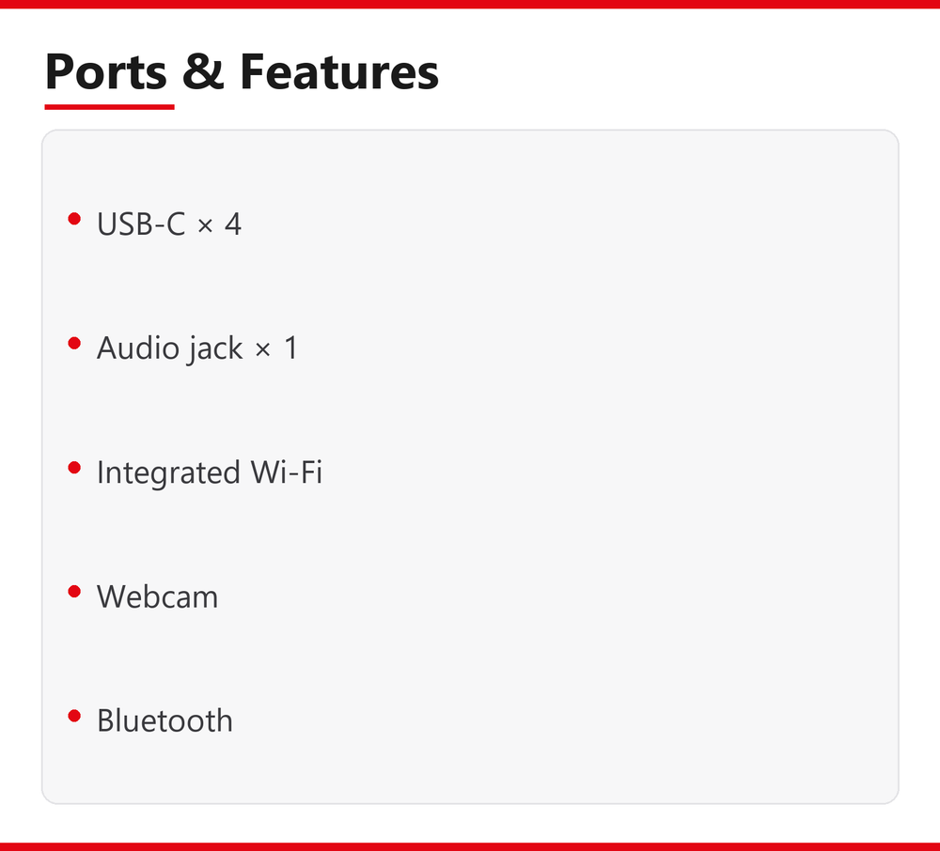Select the Audio jack list item text
Screen dimensions: 940x851
tap(197, 348)
